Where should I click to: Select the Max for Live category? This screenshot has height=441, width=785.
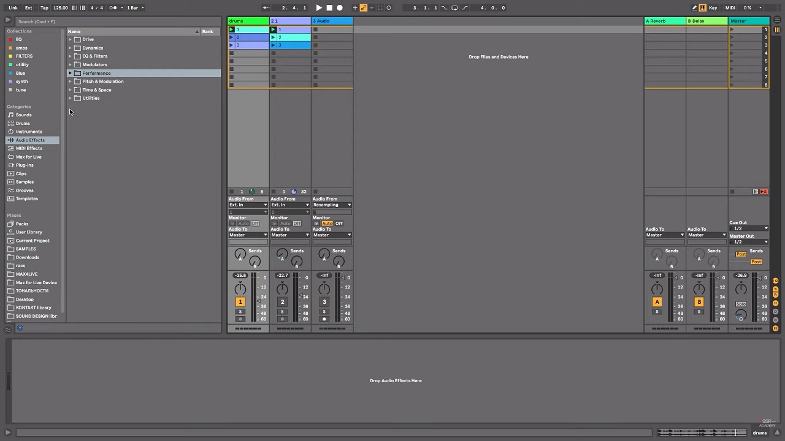28,157
